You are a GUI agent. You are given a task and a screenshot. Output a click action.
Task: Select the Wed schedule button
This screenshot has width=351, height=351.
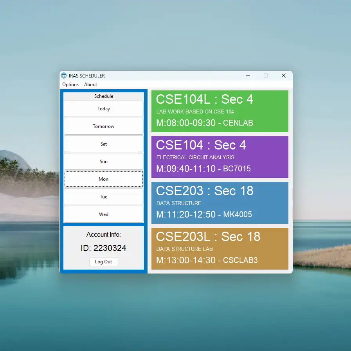click(x=103, y=214)
